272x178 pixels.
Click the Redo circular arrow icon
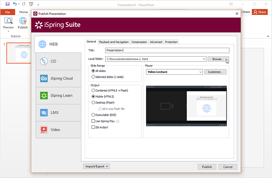(x=24, y=4)
